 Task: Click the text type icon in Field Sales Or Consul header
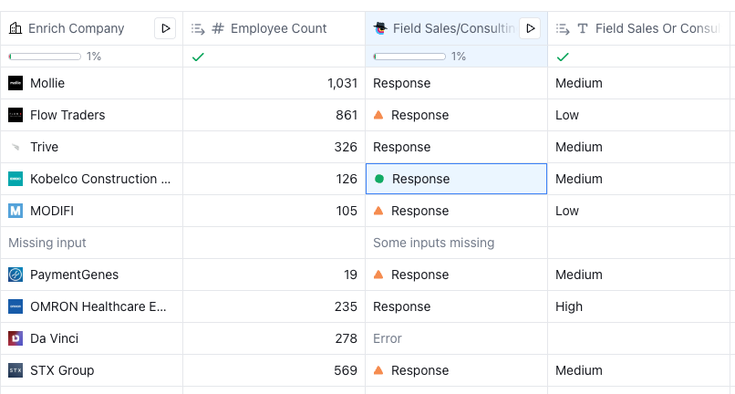582,28
